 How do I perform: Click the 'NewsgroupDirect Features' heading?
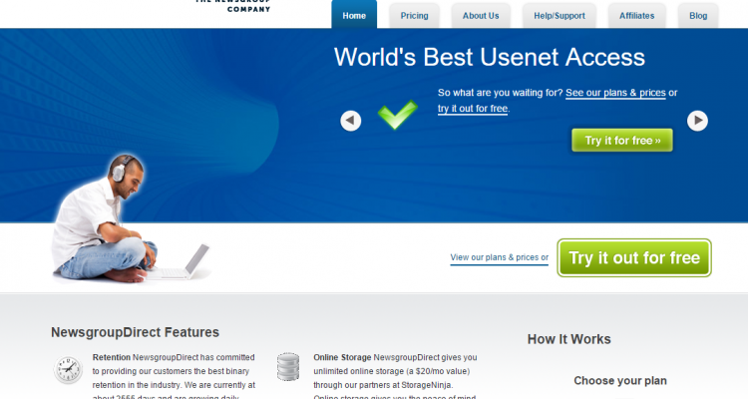pos(135,332)
